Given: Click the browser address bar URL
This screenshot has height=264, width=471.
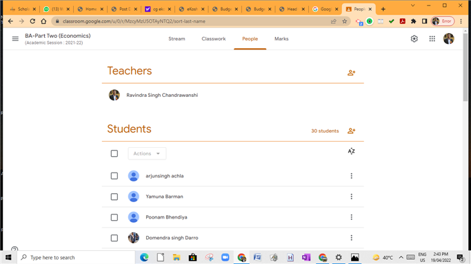Looking at the screenshot, I should (x=134, y=21).
